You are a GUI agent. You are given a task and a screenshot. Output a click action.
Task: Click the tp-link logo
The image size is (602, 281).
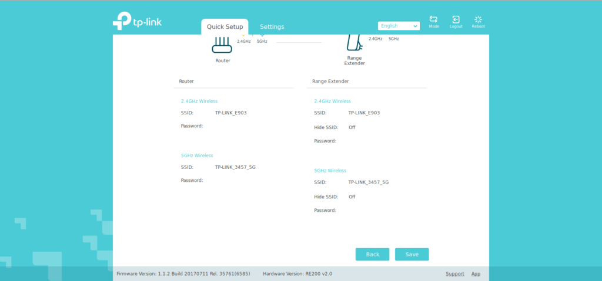(137, 22)
